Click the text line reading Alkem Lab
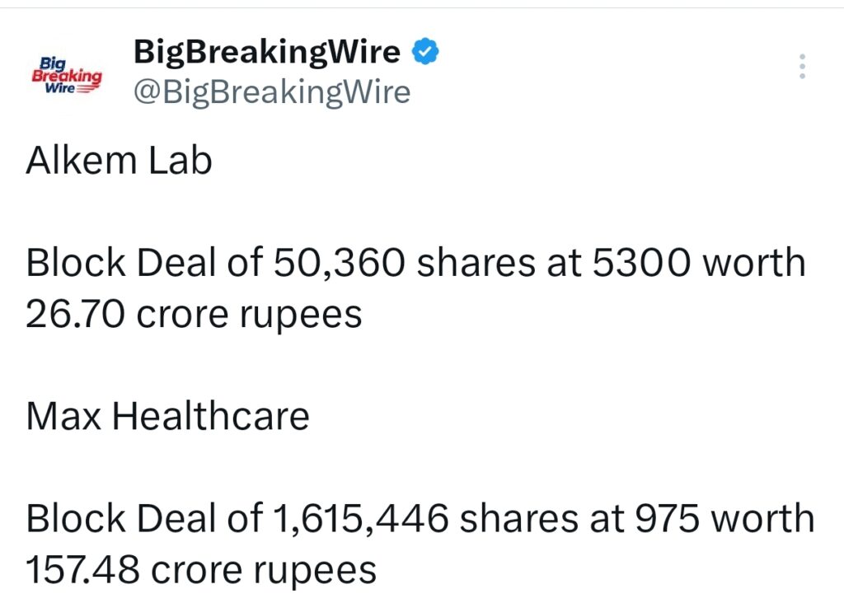The height and width of the screenshot is (603, 844). 118,161
